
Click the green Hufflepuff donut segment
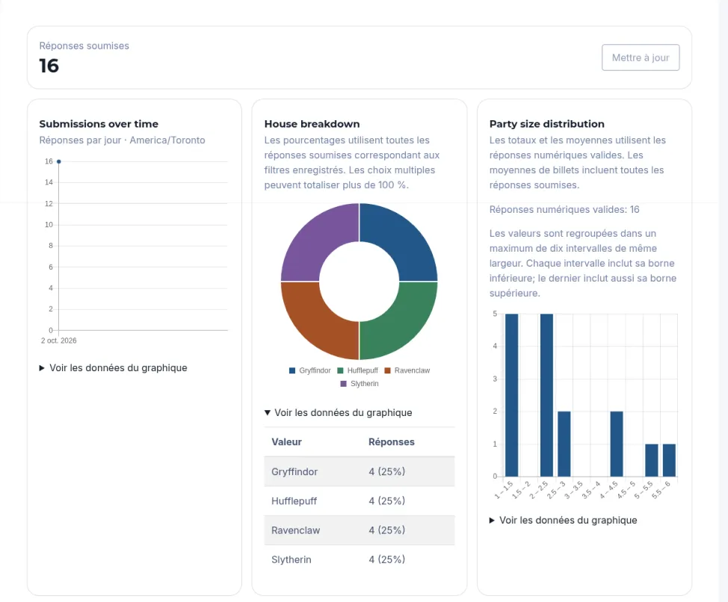point(399,321)
